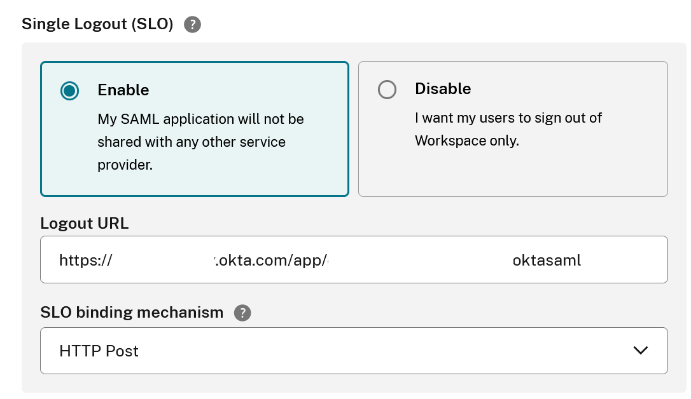This screenshot has height=399, width=691.
Task: Enable Single Logout via the Enable option
Action: pyautogui.click(x=70, y=90)
